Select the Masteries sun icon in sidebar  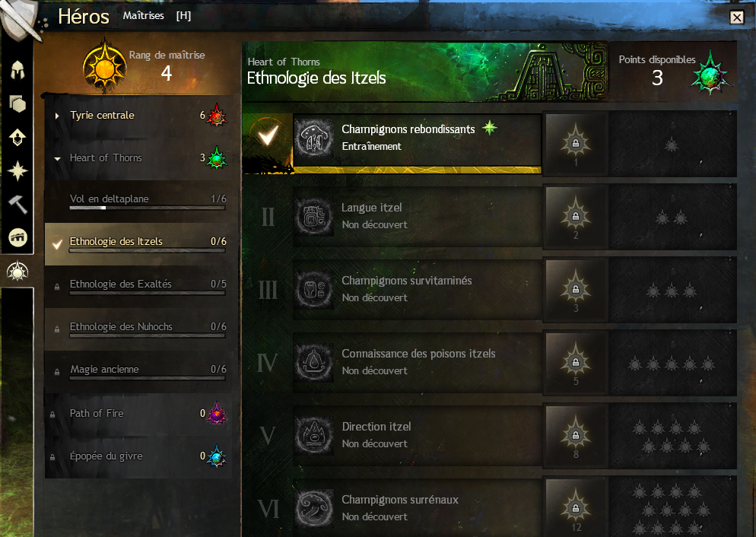[17, 272]
